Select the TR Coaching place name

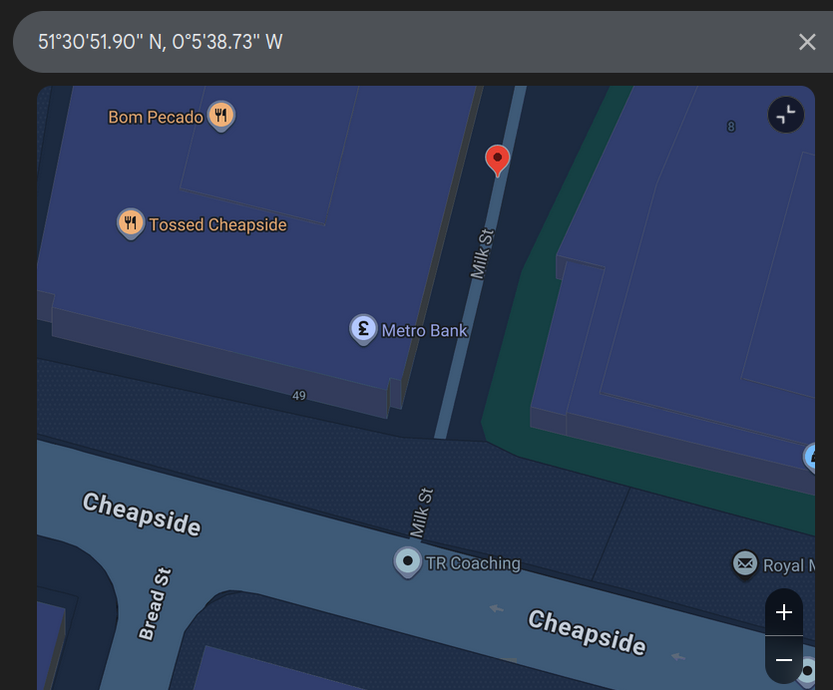pyautogui.click(x=473, y=563)
